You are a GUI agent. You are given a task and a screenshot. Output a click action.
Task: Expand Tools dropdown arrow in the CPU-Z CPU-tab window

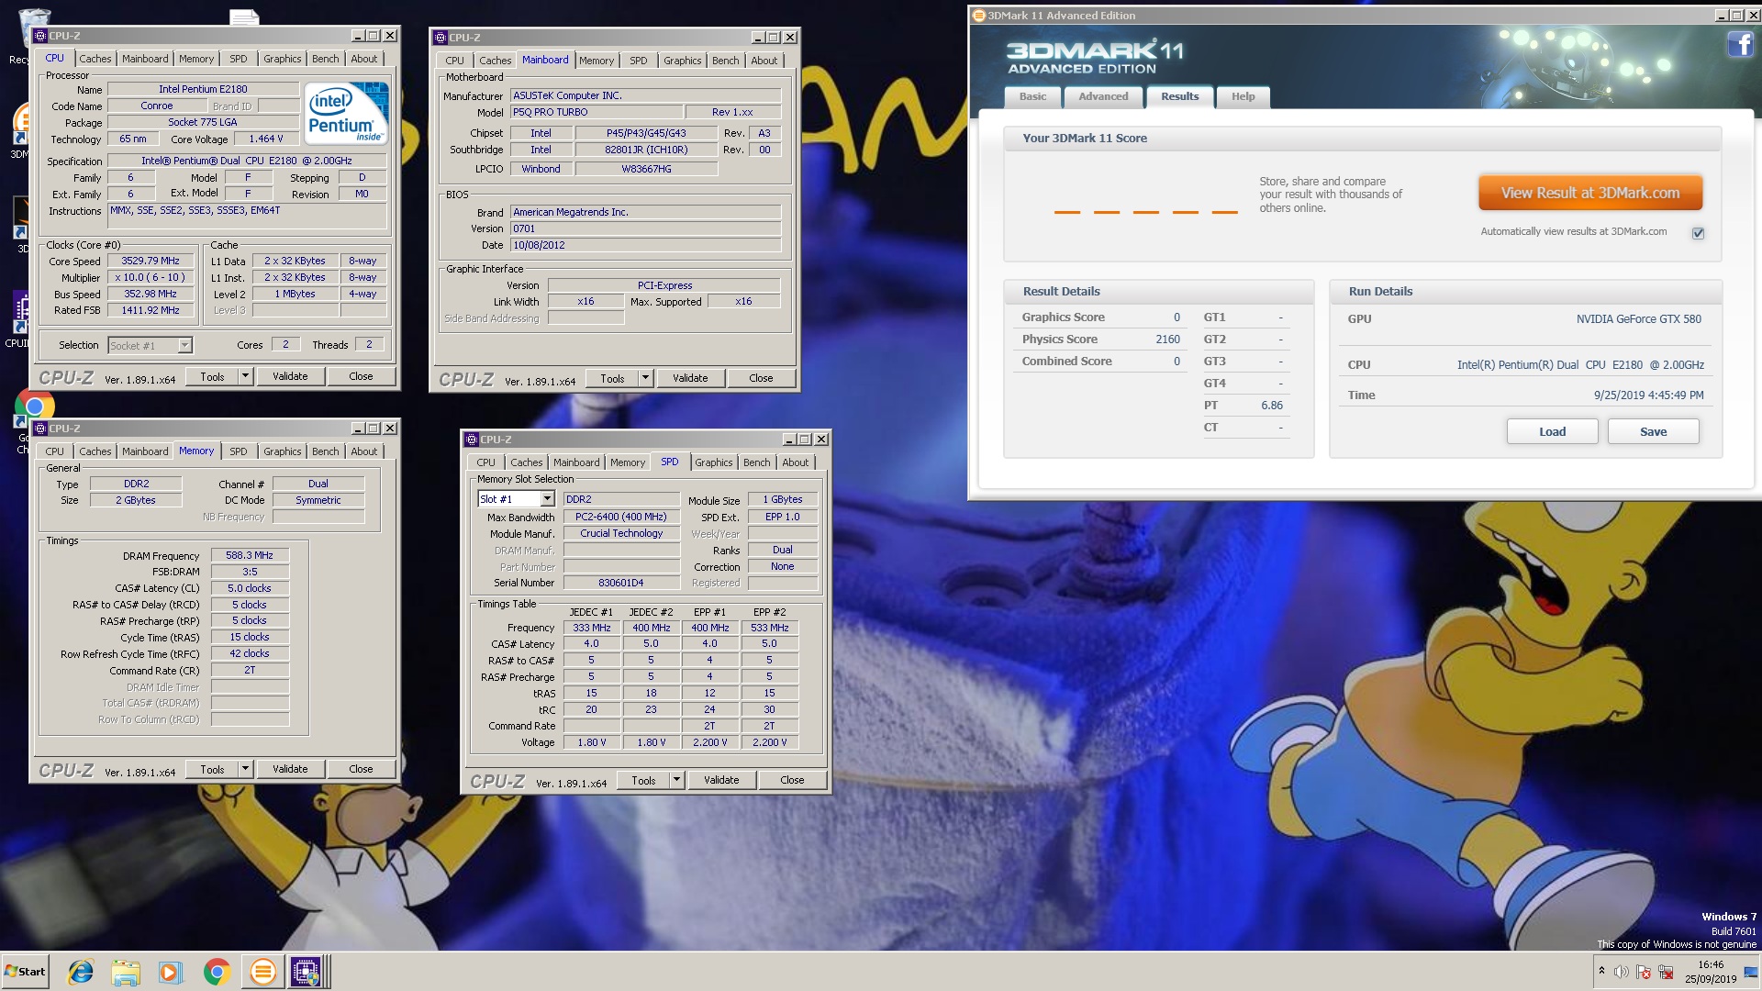245,376
